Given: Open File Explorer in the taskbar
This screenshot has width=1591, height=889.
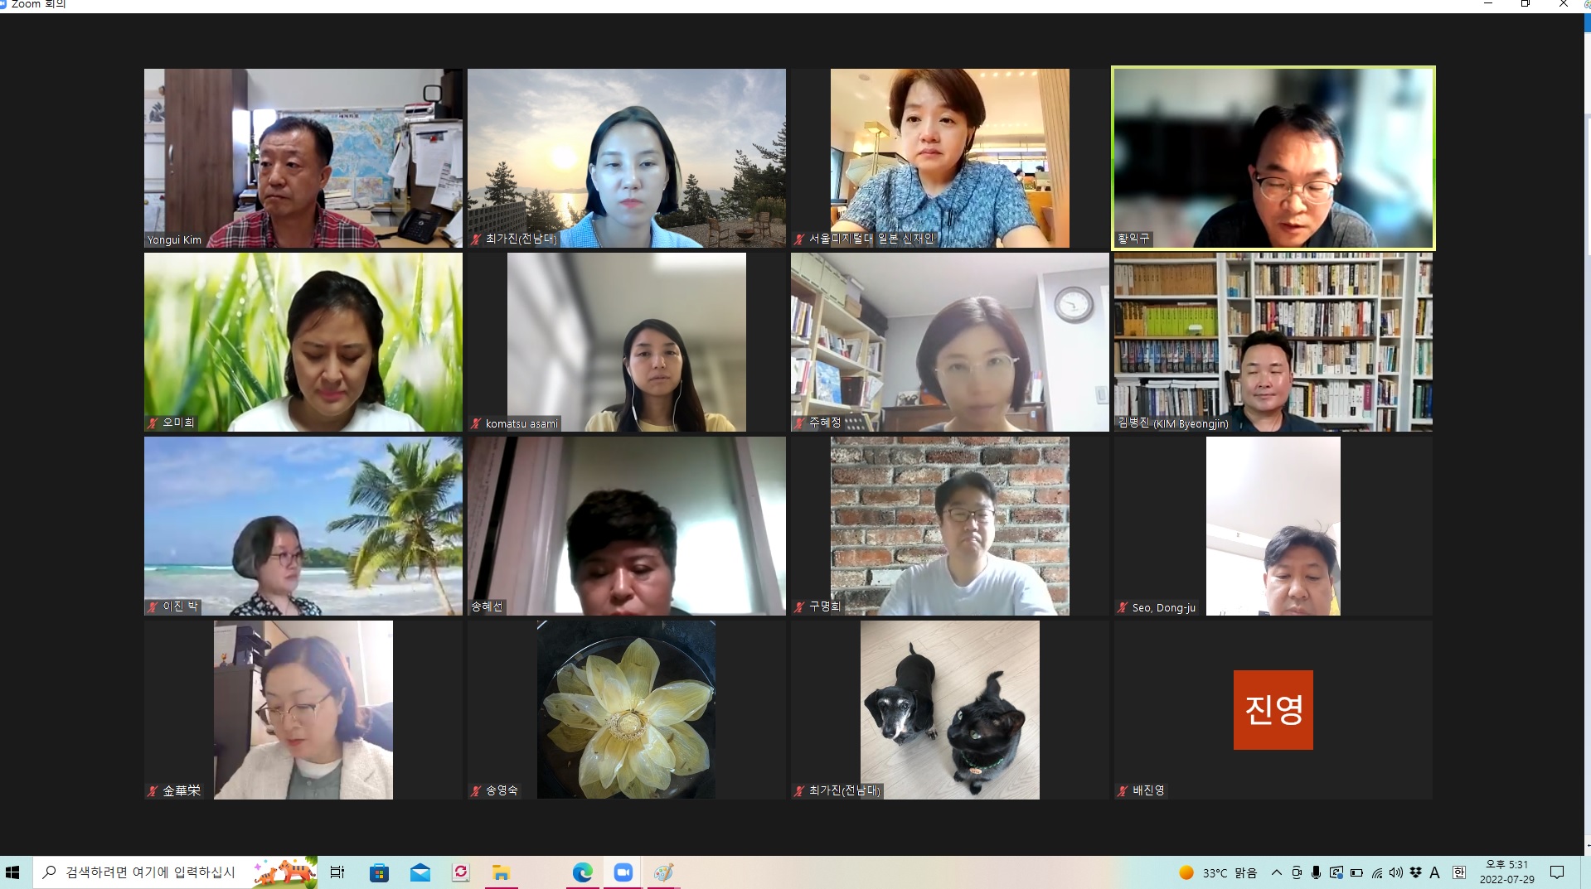Looking at the screenshot, I should tap(501, 872).
